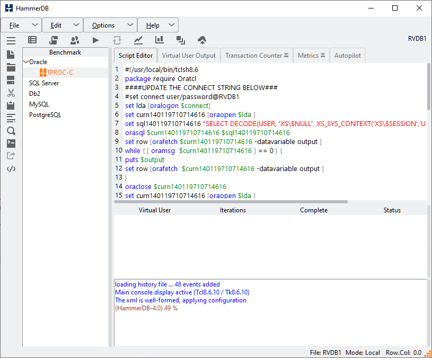Click the dropdown arrow beside Edit
The image size is (432, 358).
76,25
